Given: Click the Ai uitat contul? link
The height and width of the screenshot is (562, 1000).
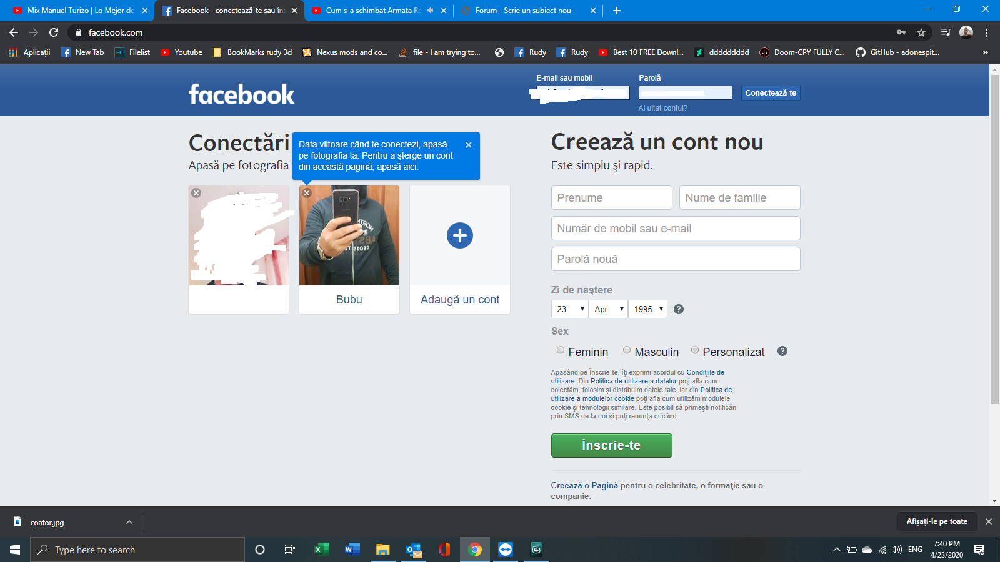Looking at the screenshot, I should (662, 108).
